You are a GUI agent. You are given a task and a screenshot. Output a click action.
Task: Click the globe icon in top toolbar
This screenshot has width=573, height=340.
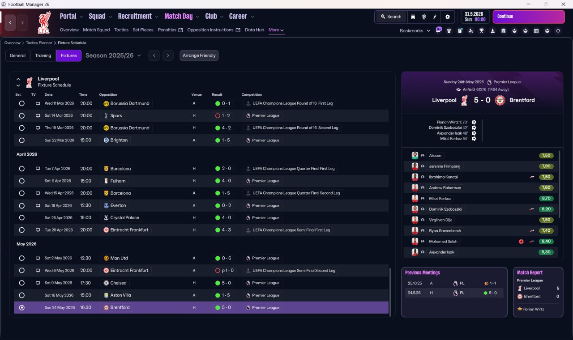pos(424,17)
